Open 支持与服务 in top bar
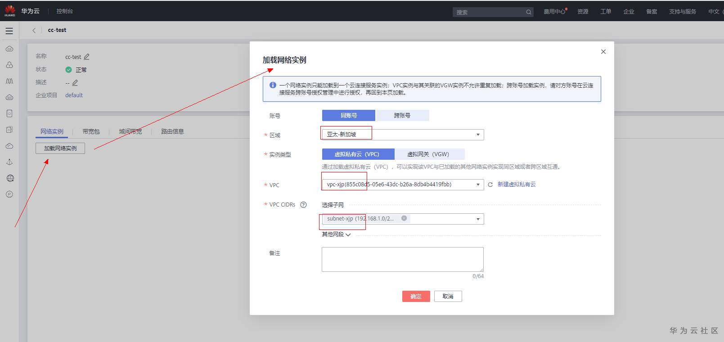 tap(683, 12)
